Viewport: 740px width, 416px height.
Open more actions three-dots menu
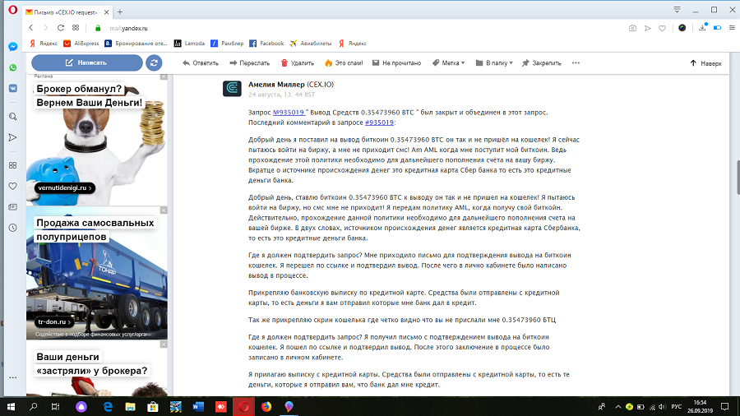576,62
